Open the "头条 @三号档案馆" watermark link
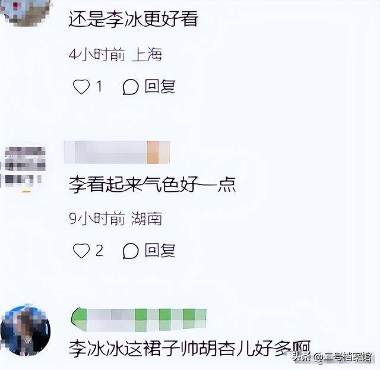The image size is (380, 370). (332, 357)
